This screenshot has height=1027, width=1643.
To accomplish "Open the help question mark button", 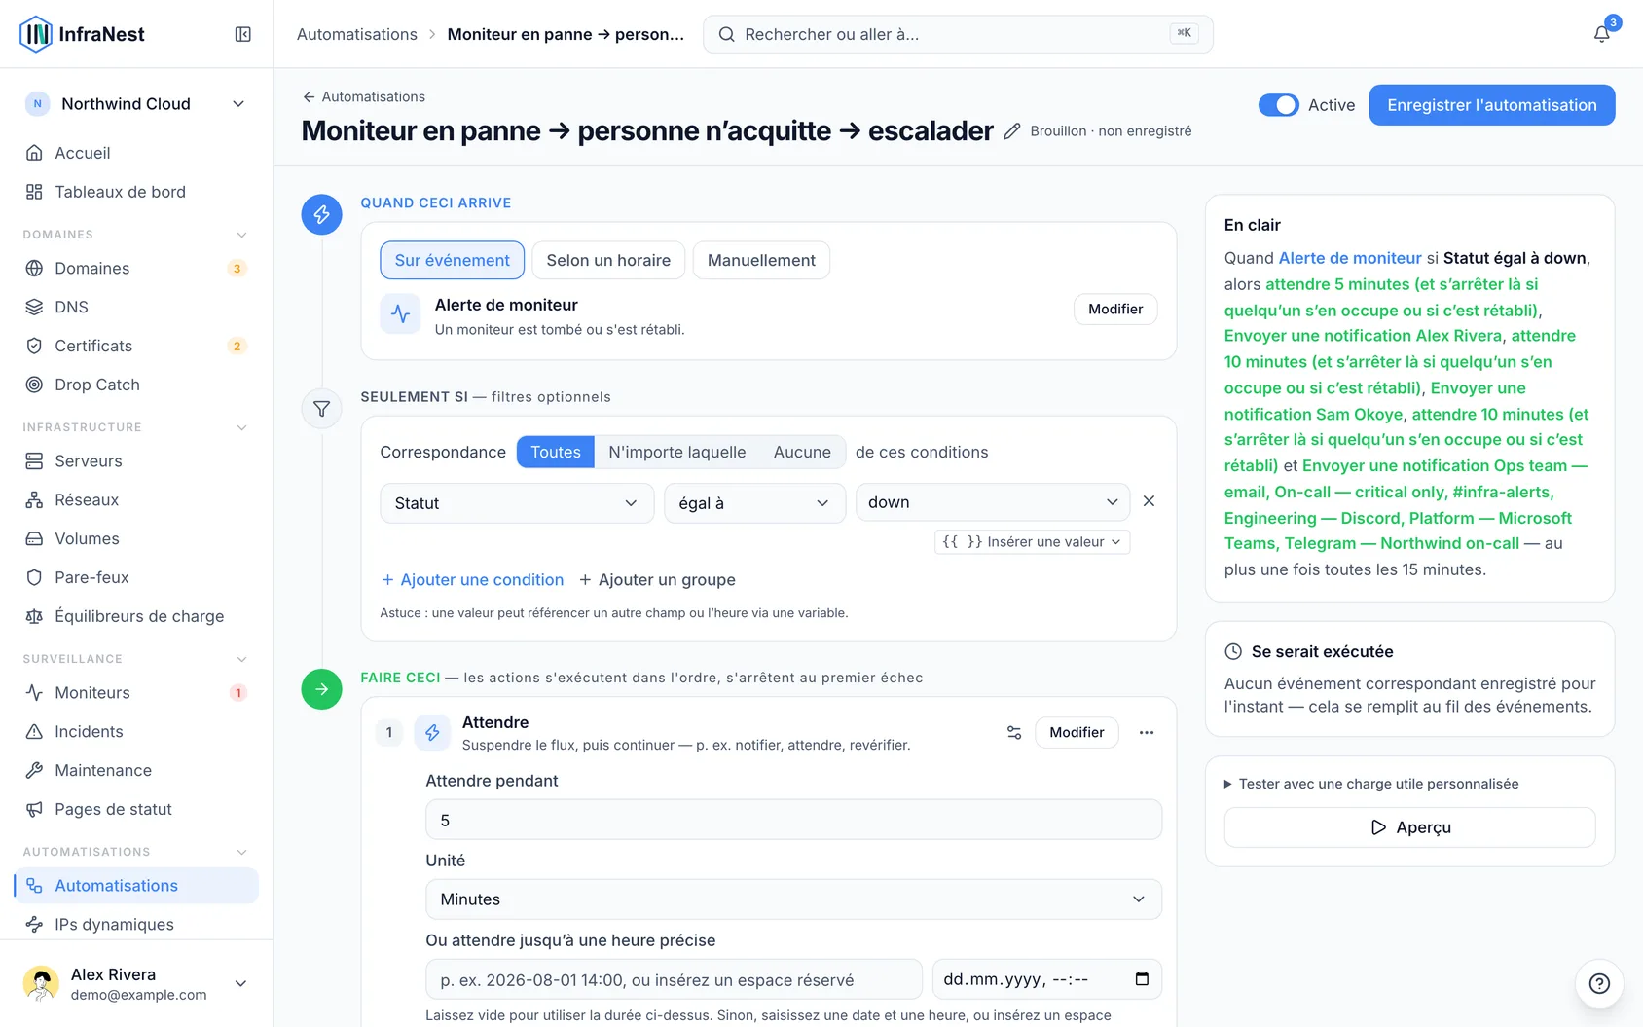I will tap(1599, 983).
